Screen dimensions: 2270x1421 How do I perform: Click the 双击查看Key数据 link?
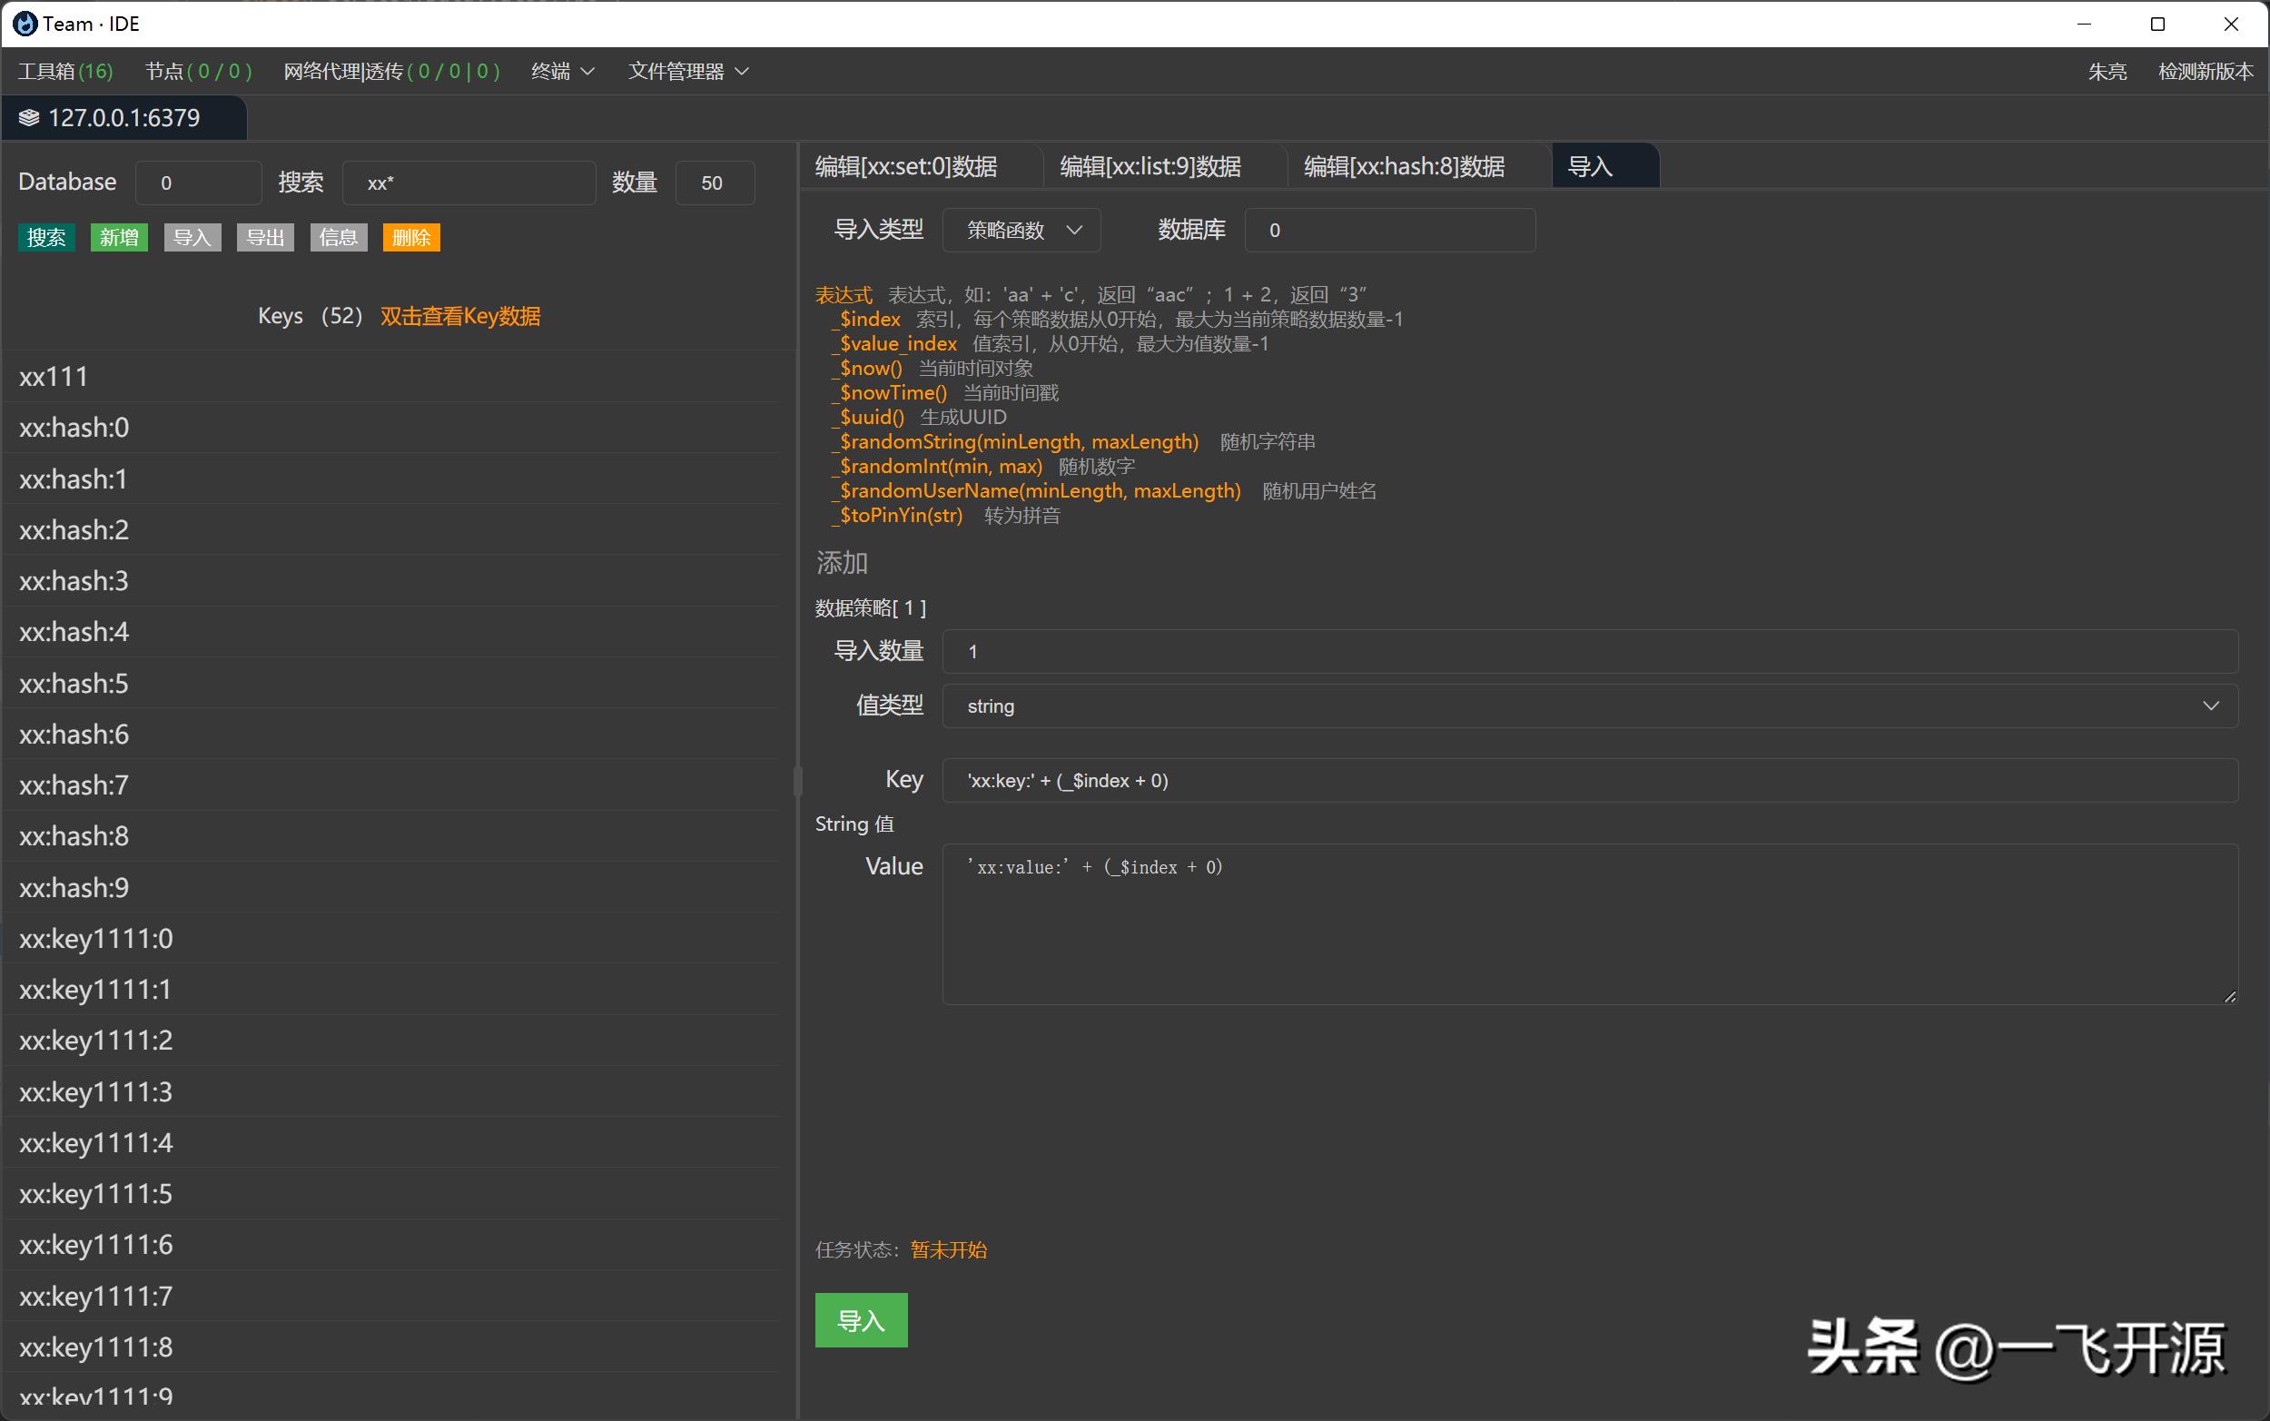click(459, 316)
